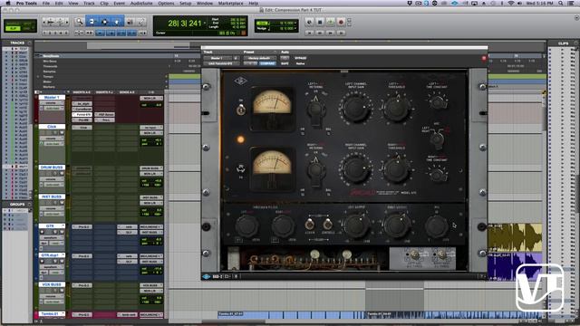Open the AudioSuite menu
Image resolution: width=580 pixels, height=326 pixels.
[x=141, y=3]
